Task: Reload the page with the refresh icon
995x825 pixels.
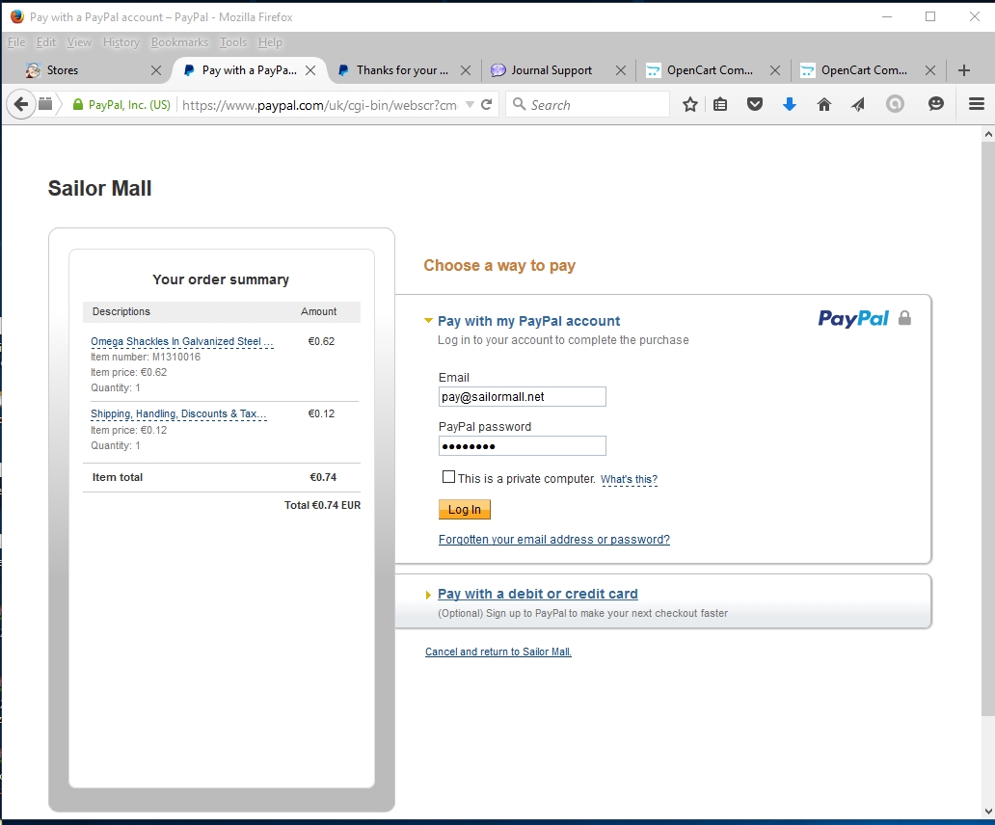Action: 487,105
